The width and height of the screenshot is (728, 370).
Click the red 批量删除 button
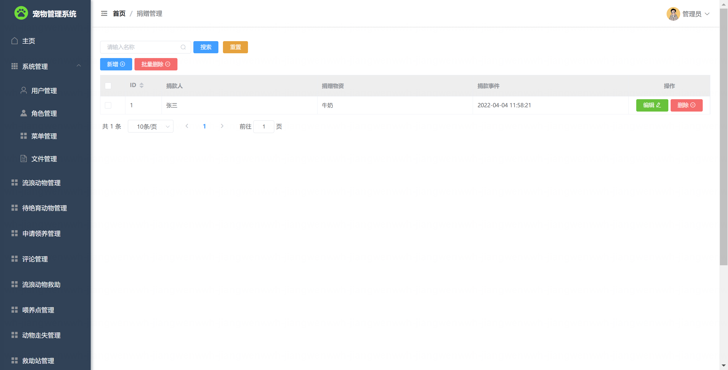click(x=156, y=64)
